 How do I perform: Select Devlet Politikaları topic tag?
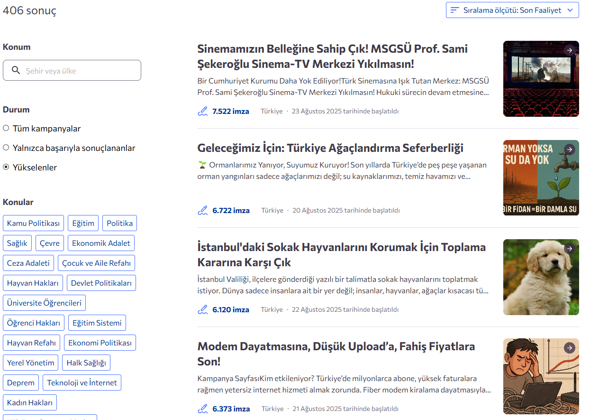click(x=101, y=283)
